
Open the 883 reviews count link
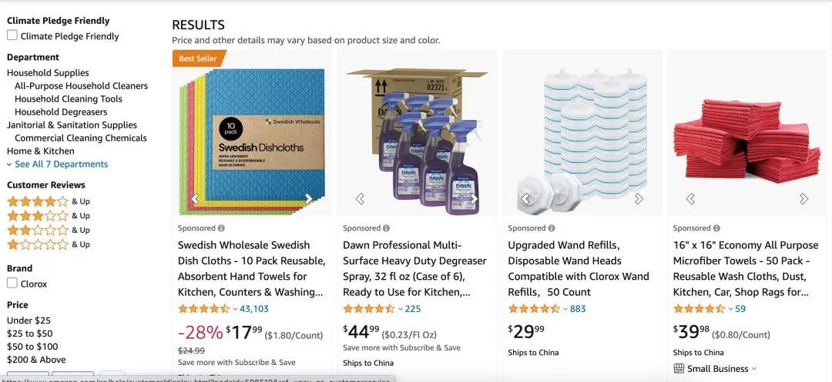(x=578, y=309)
